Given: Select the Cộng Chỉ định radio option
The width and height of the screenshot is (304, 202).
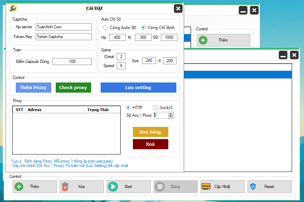Looking at the screenshot, I should [143, 28].
